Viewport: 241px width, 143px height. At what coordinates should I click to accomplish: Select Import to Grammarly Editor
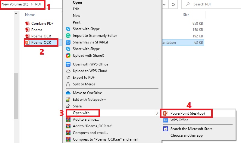[x=95, y=36]
